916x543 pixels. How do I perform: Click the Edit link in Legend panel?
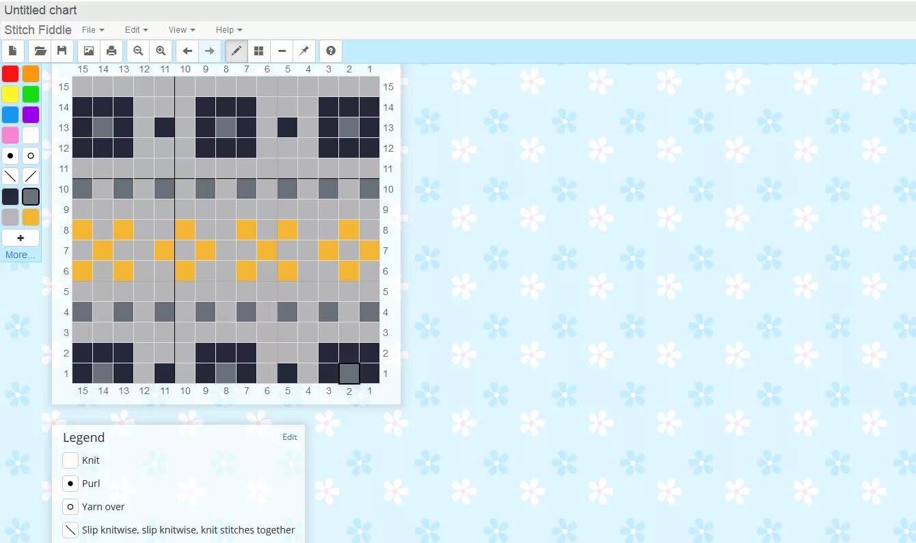pos(290,437)
